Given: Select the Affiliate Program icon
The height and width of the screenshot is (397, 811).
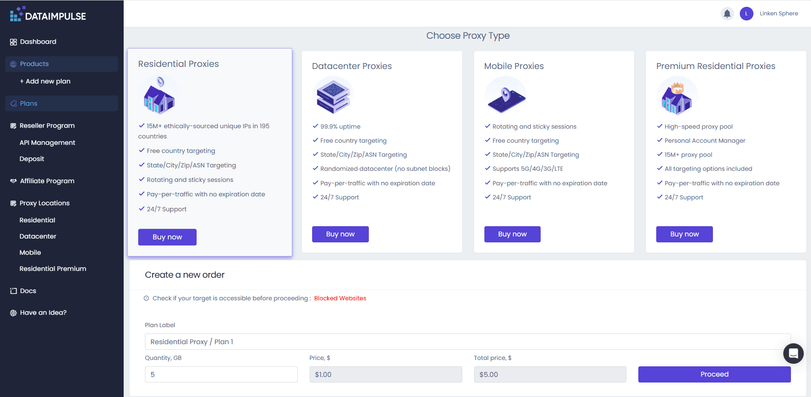Looking at the screenshot, I should [x=12, y=181].
